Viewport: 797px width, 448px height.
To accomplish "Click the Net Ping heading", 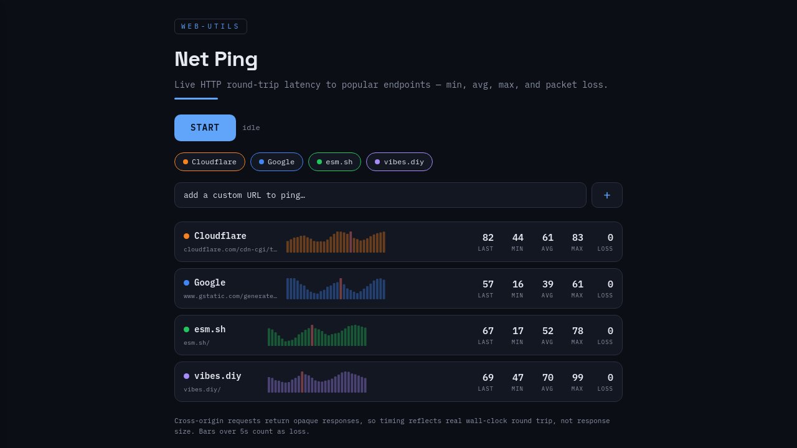I will pos(216,59).
